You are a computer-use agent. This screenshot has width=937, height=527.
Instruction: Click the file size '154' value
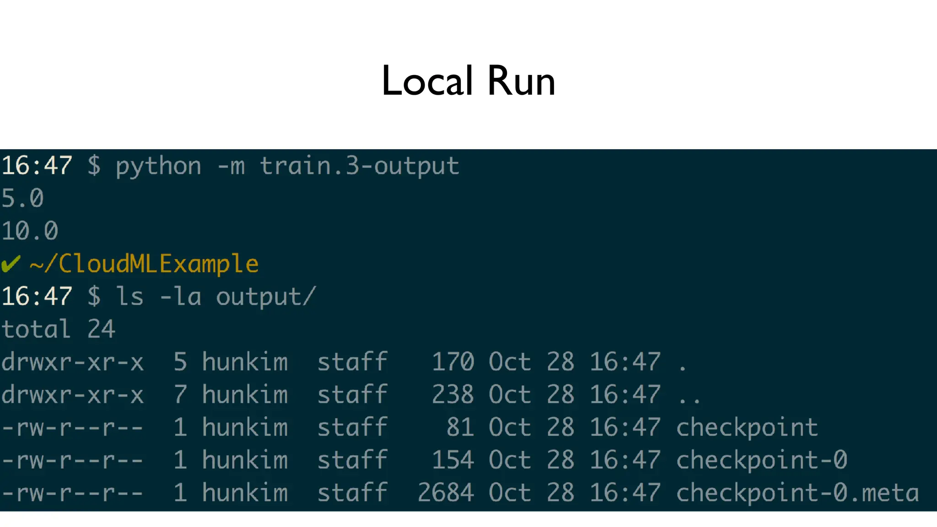click(x=453, y=460)
